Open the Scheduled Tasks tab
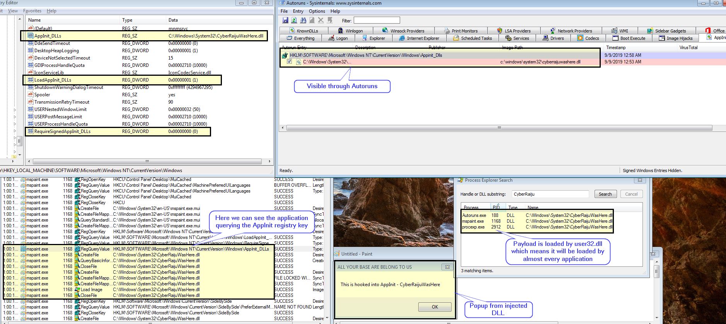726x324 pixels. pos(472,38)
